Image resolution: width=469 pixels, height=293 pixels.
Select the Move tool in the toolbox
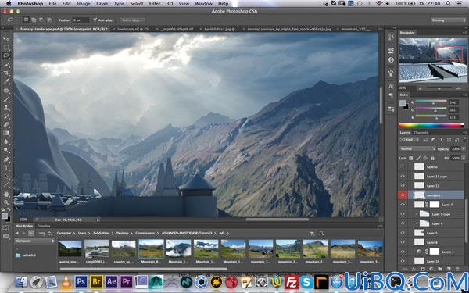[6, 38]
